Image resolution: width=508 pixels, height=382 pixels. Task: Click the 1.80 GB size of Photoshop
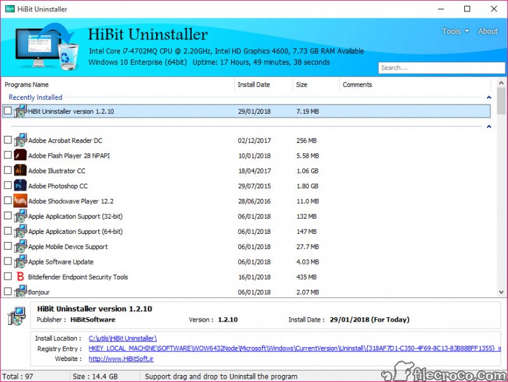307,186
